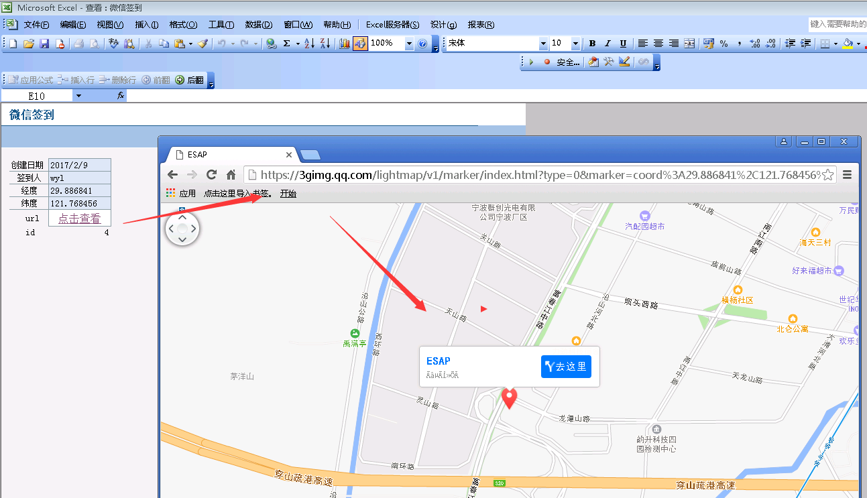Decrease decimal places
Screen dimensions: 867x498
pos(770,44)
